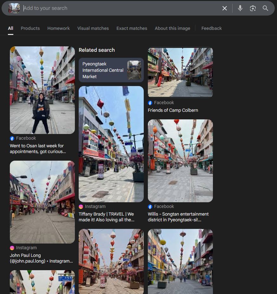Image resolution: width=277 pixels, height=294 pixels.
Task: Open the Products tab
Action: (30, 28)
